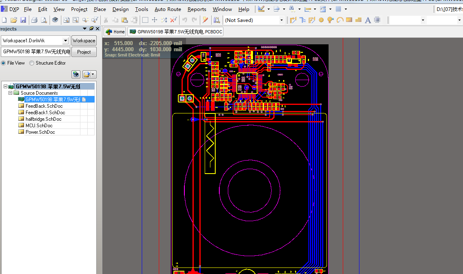Open a file with folder icon

tap(13, 20)
